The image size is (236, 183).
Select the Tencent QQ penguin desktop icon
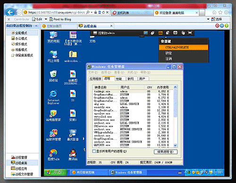click(73, 155)
